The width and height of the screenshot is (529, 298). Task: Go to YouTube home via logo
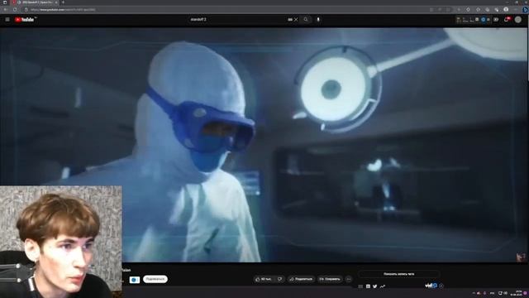[x=24, y=20]
